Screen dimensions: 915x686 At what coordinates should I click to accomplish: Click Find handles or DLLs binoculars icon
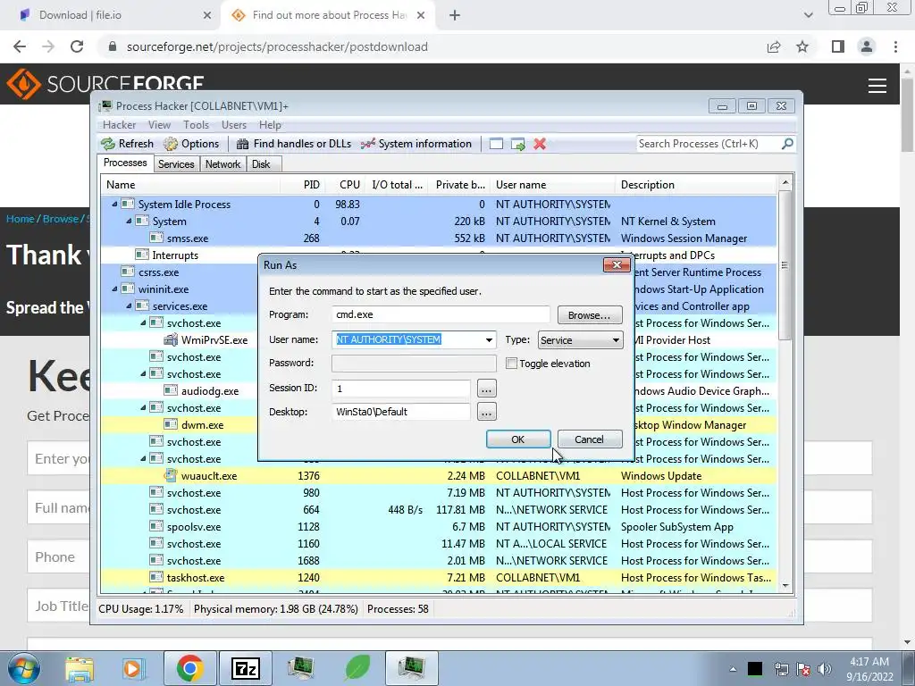tap(243, 144)
